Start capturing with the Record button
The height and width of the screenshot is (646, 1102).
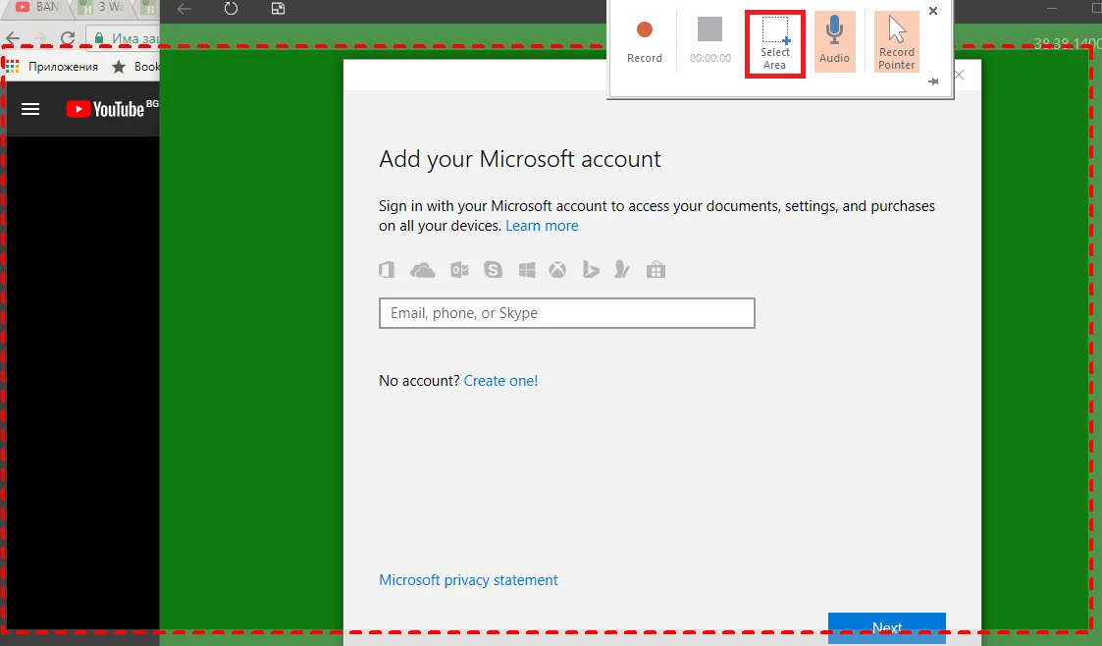644,41
